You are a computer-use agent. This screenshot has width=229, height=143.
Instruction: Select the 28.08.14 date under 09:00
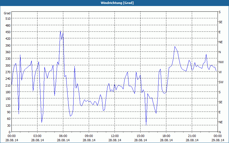89,140
